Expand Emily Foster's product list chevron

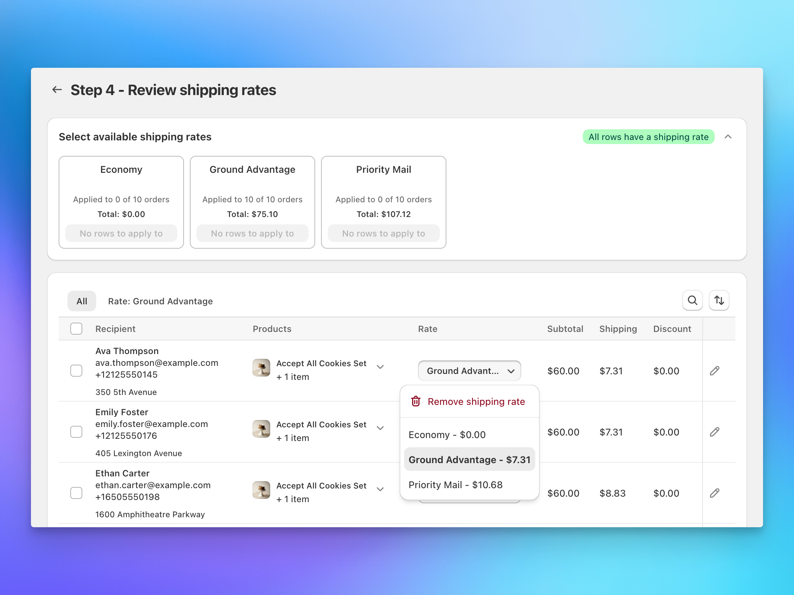click(x=380, y=428)
